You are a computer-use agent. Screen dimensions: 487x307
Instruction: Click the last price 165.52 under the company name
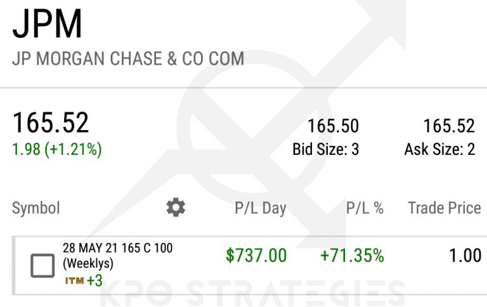point(51,122)
